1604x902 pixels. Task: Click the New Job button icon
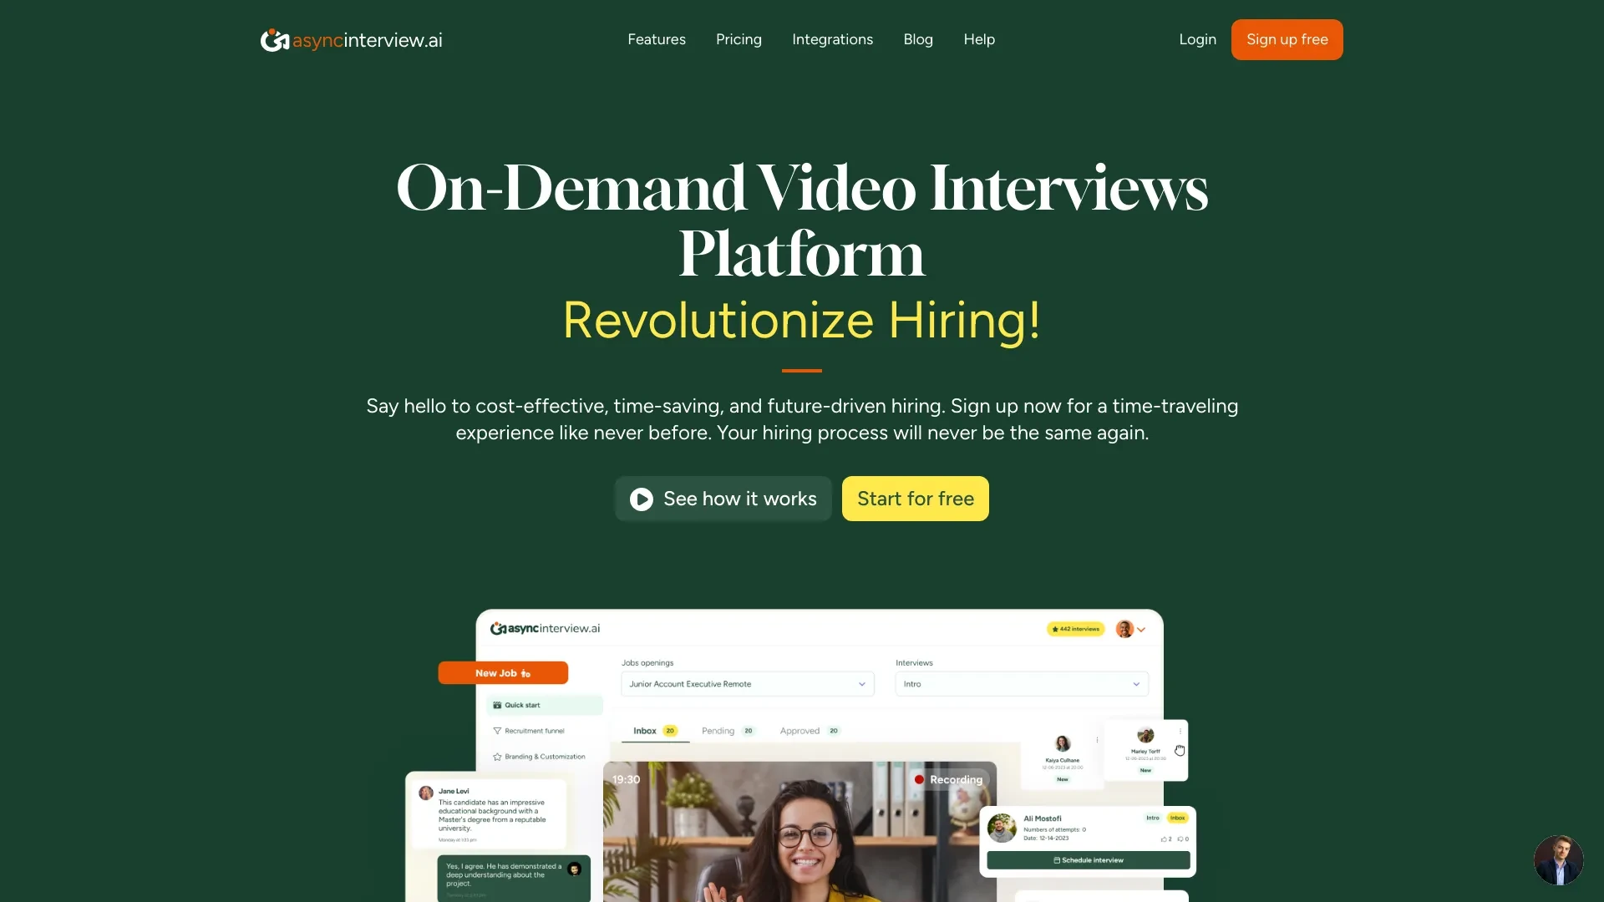[528, 673]
